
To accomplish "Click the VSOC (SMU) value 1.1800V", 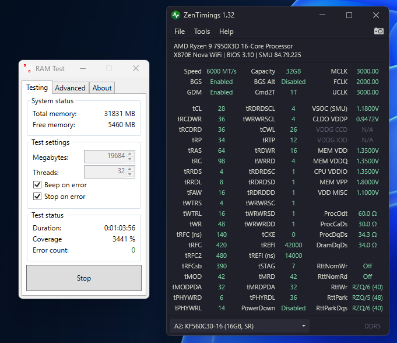I will point(367,108).
